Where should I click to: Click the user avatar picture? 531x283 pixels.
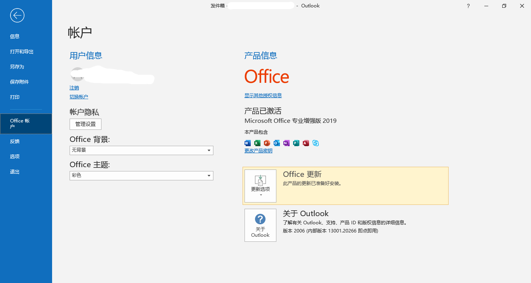coord(77,74)
